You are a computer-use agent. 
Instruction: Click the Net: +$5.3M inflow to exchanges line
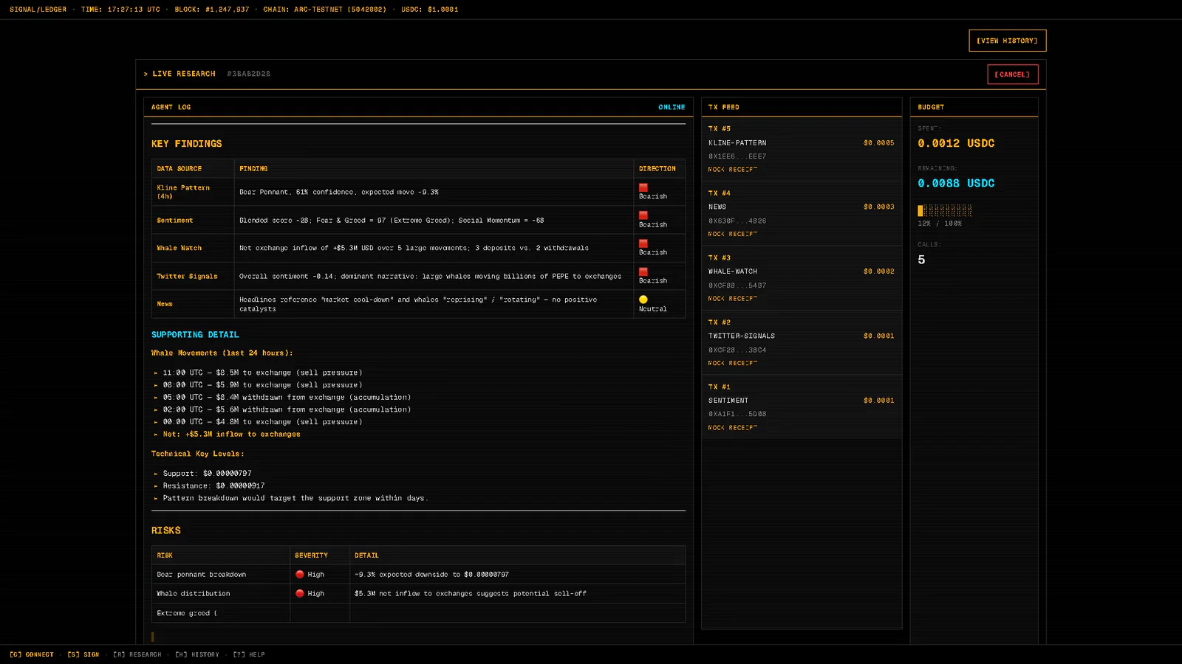pyautogui.click(x=231, y=435)
